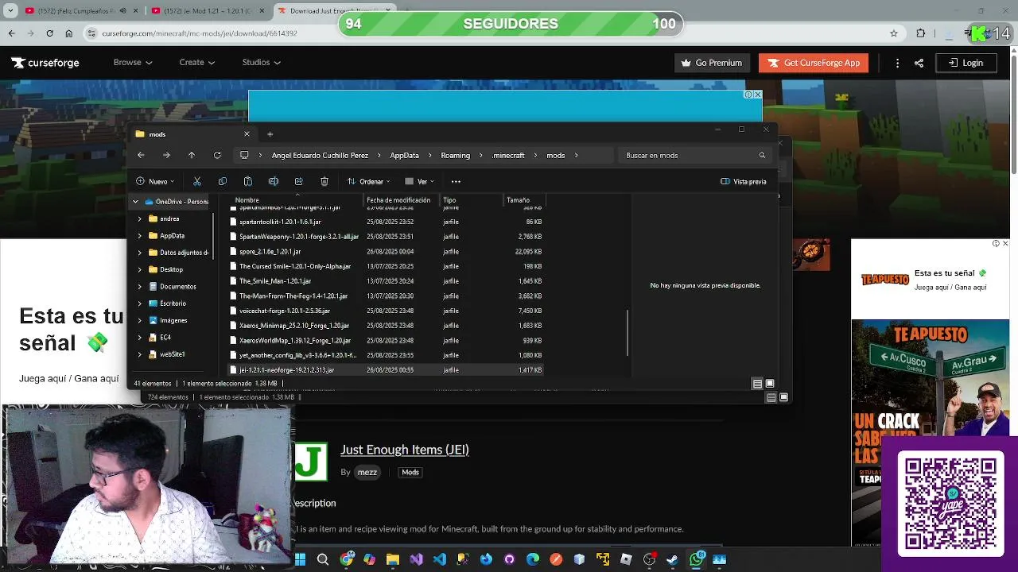Open the Nuevo dropdown in Explorer
The height and width of the screenshot is (572, 1018).
155,181
